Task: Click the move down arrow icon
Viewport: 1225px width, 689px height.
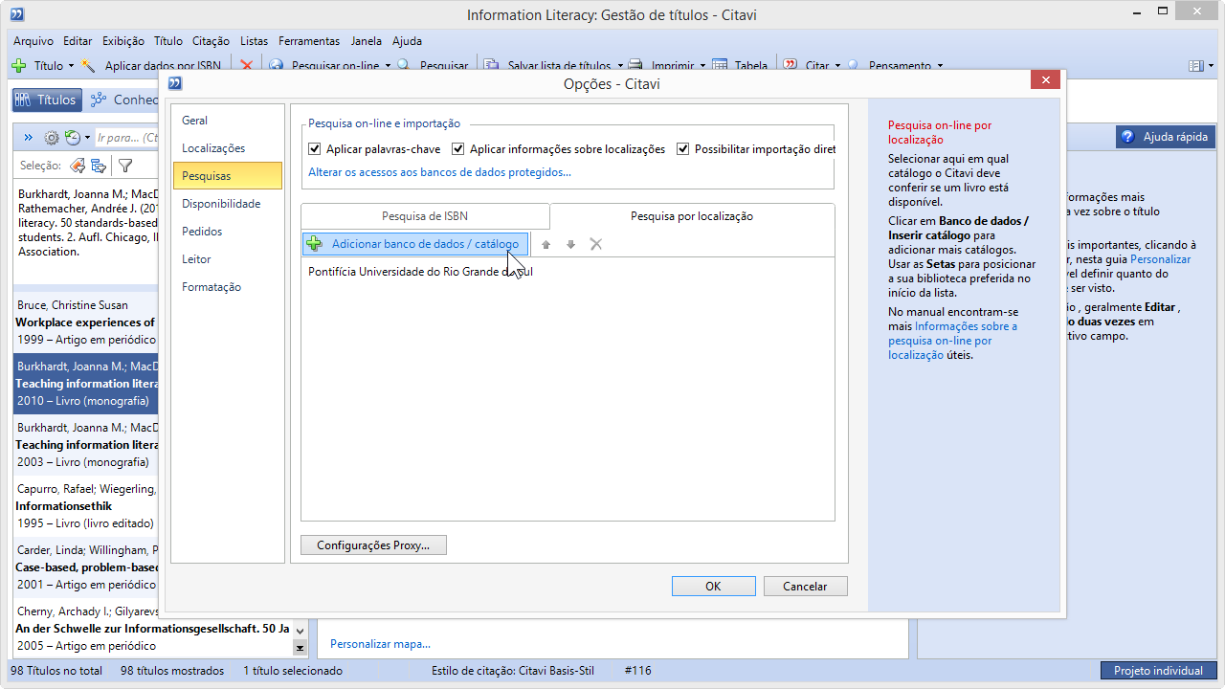Action: click(x=571, y=245)
